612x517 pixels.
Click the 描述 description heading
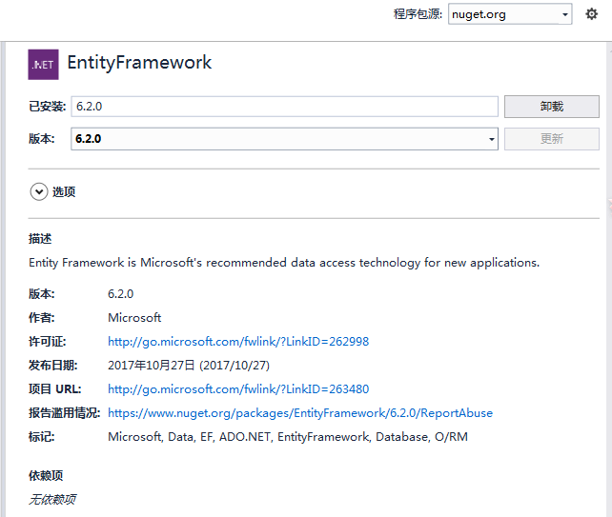point(40,239)
